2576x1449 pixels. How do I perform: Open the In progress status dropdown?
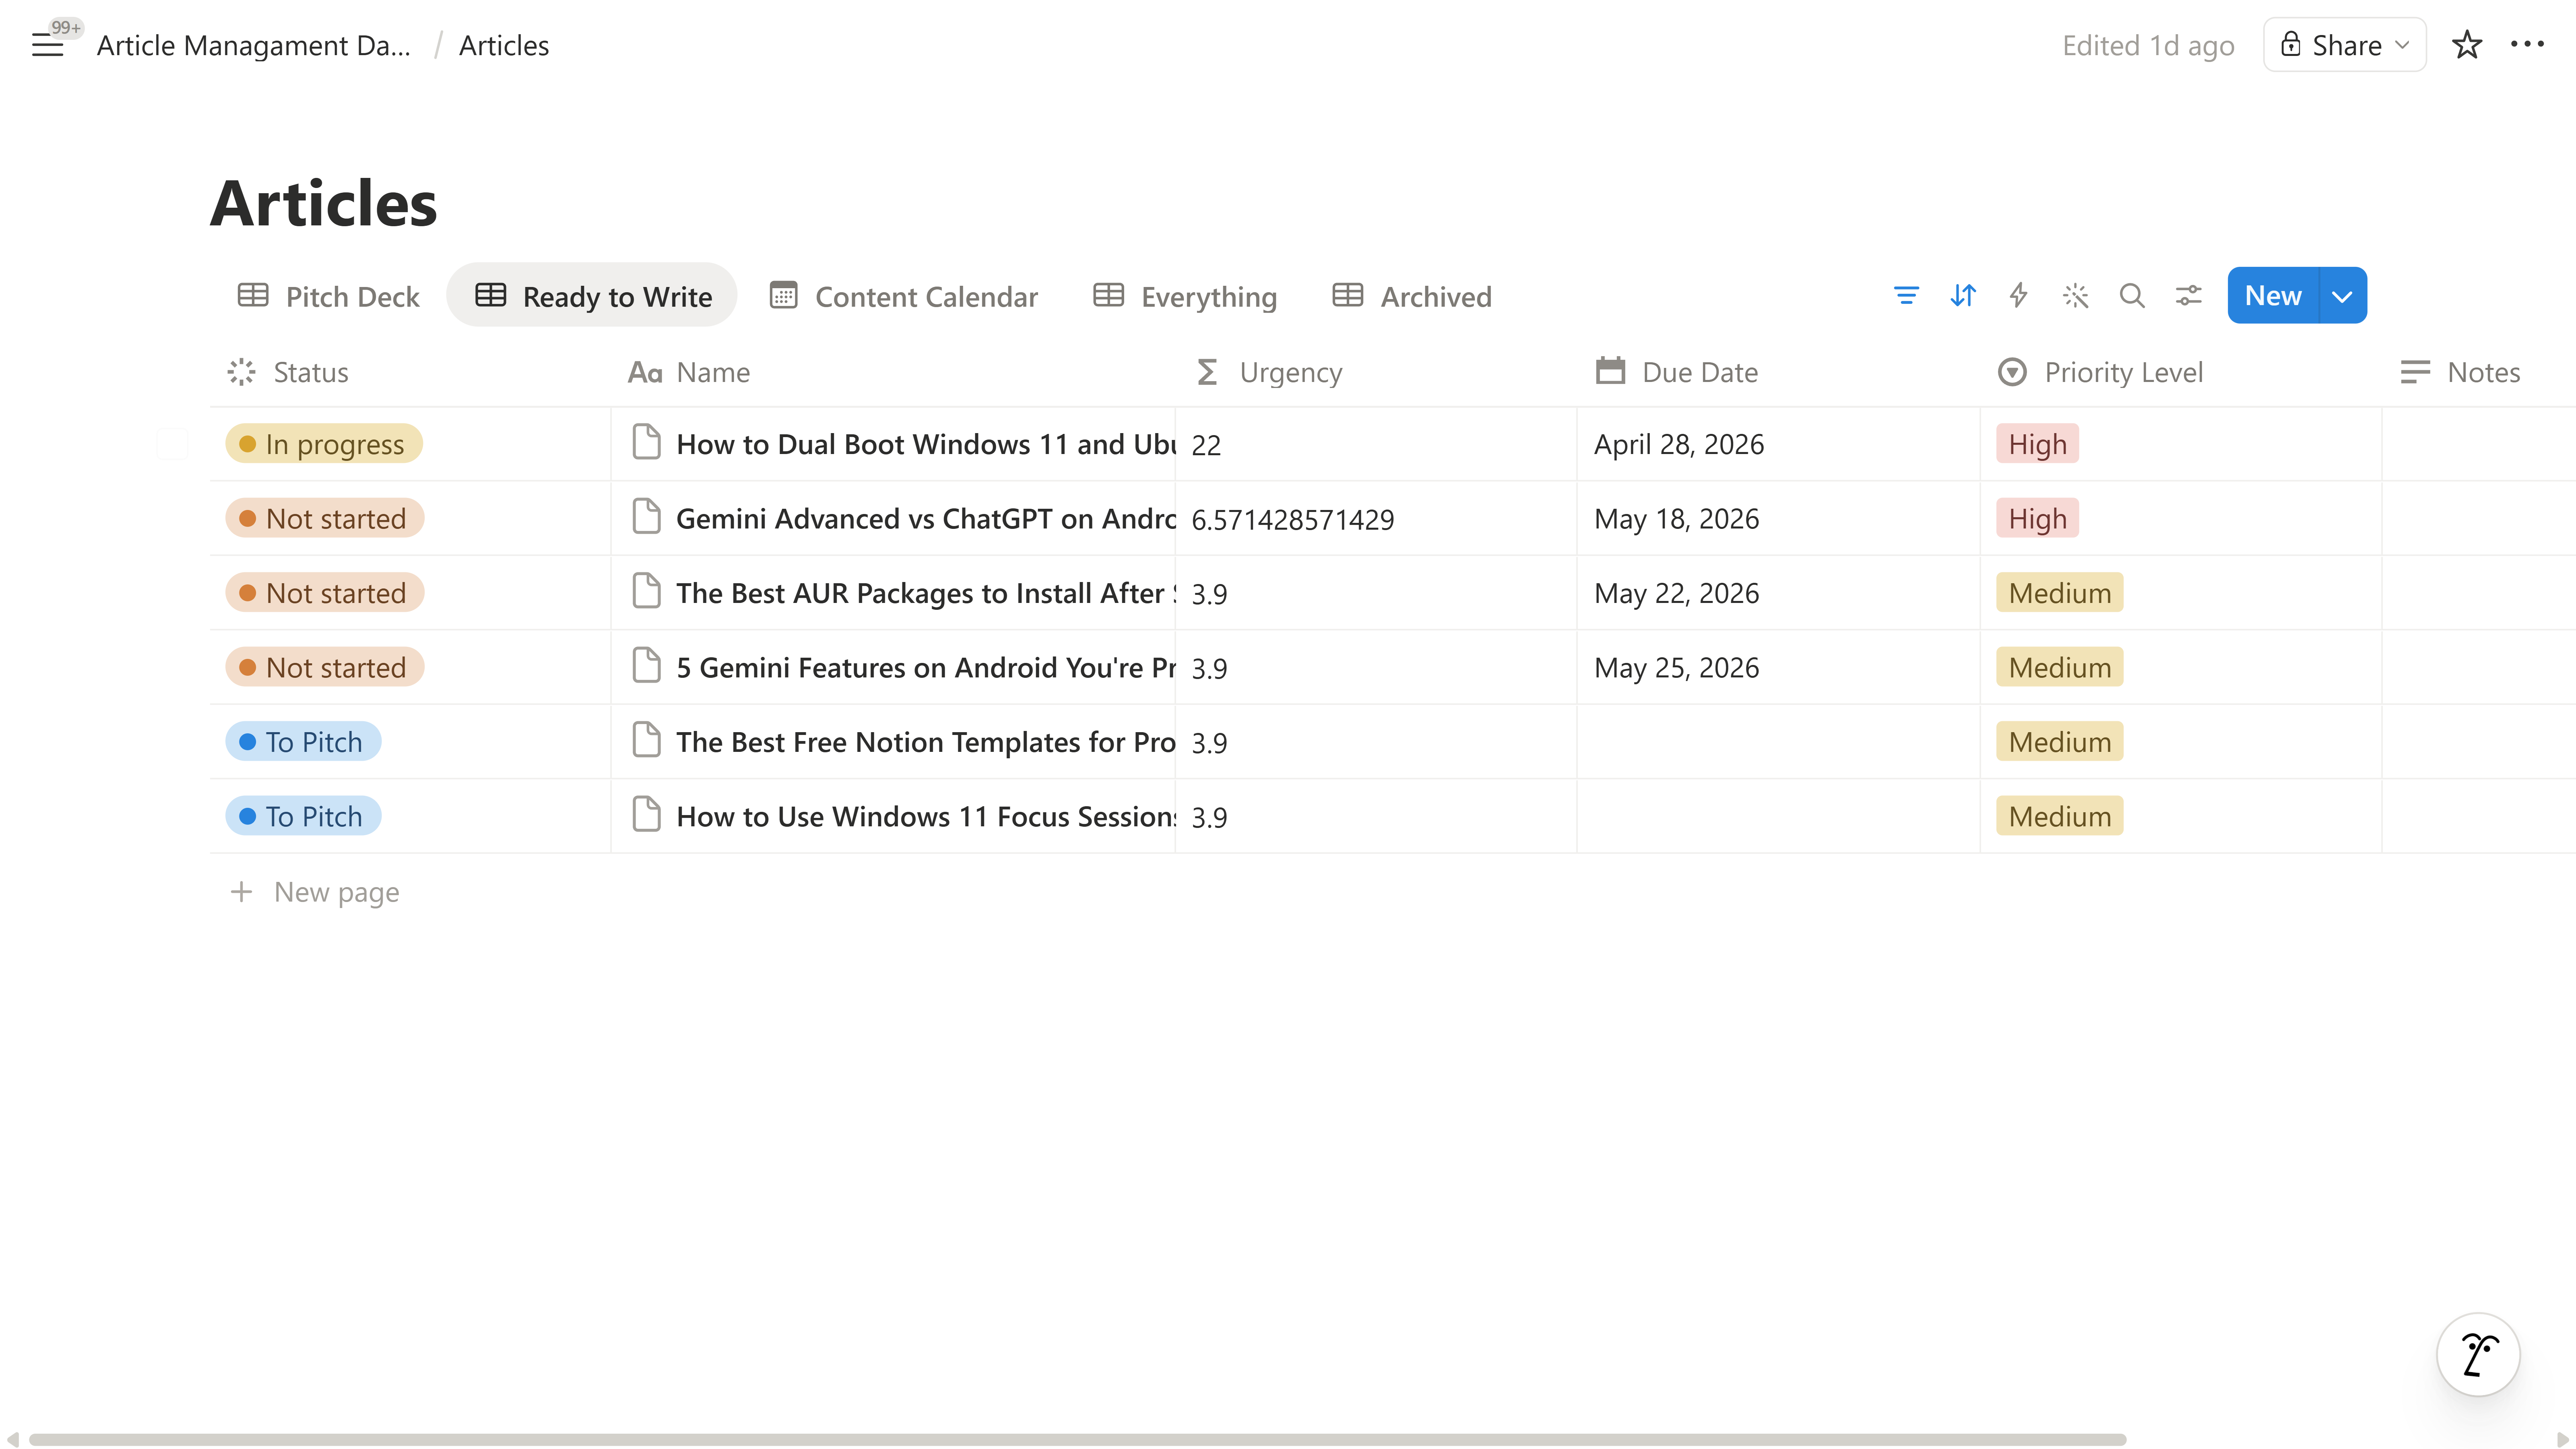(324, 444)
